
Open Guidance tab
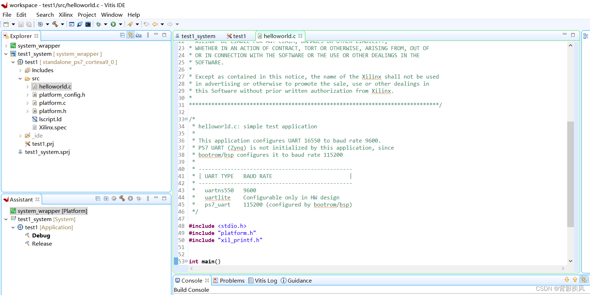click(296, 280)
